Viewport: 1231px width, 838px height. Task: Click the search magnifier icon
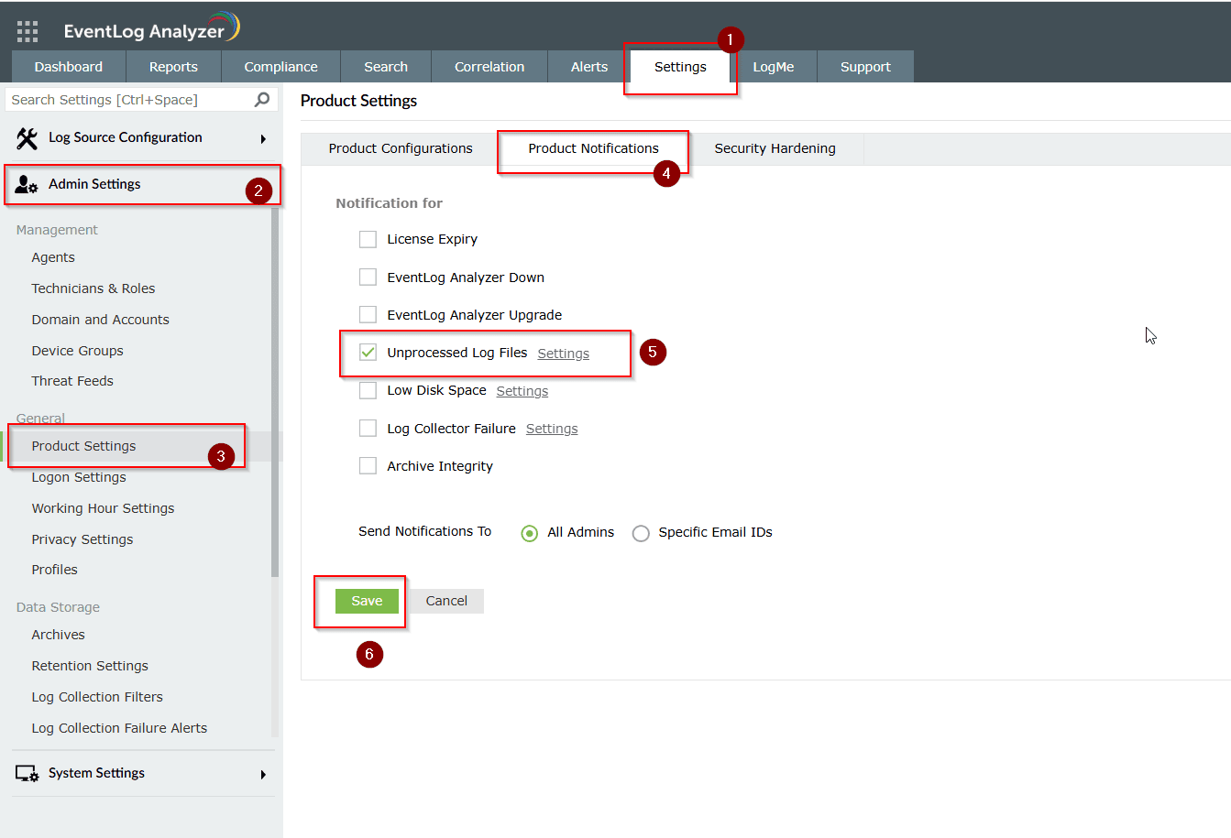262,99
